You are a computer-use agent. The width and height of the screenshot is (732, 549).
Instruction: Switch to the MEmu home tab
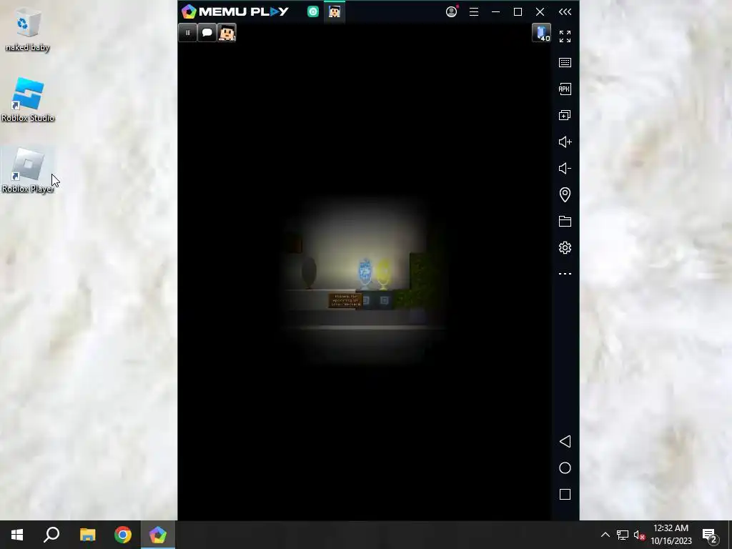pos(313,11)
